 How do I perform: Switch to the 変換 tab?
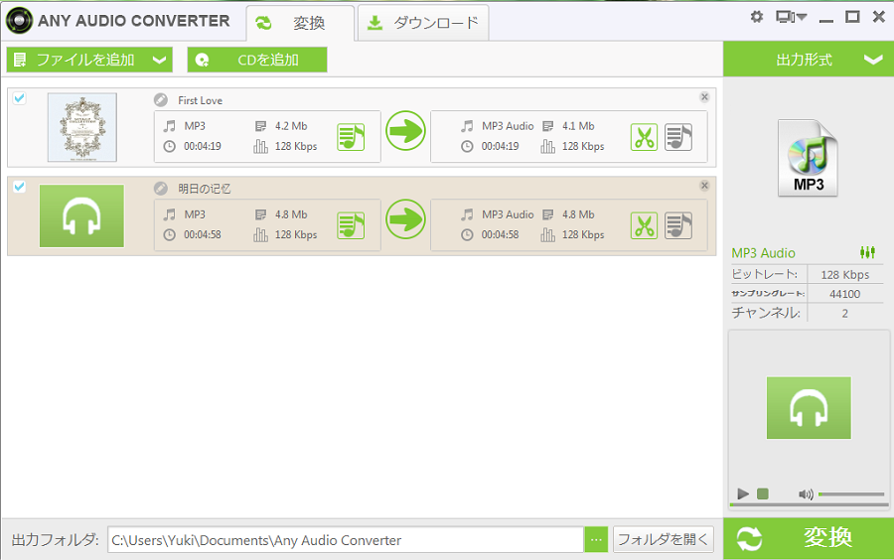coord(300,23)
